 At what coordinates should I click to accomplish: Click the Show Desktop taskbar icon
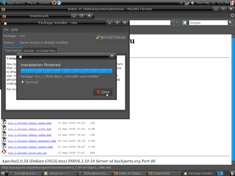3,173
